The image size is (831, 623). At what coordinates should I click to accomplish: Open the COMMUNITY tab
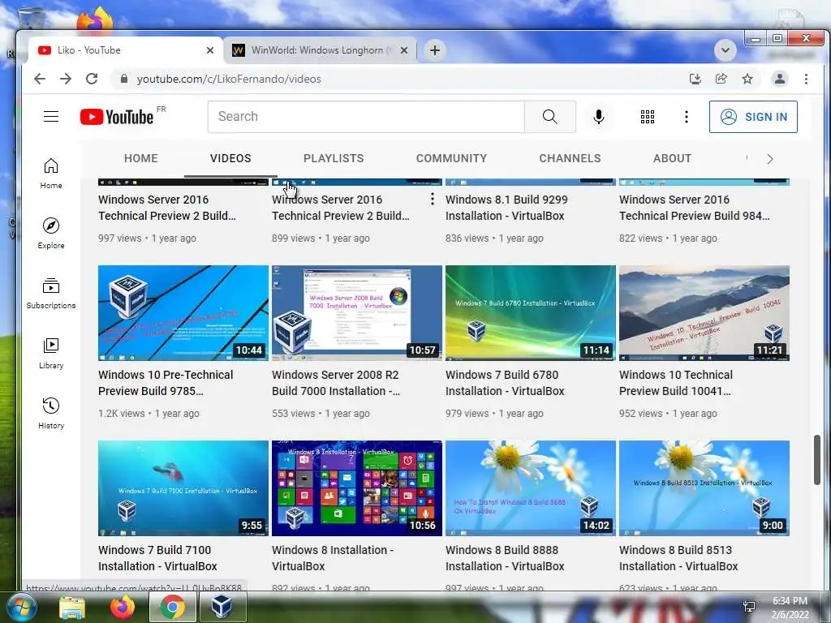click(451, 158)
